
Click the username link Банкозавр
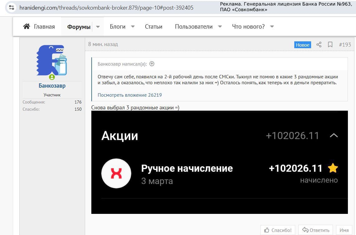point(52,85)
